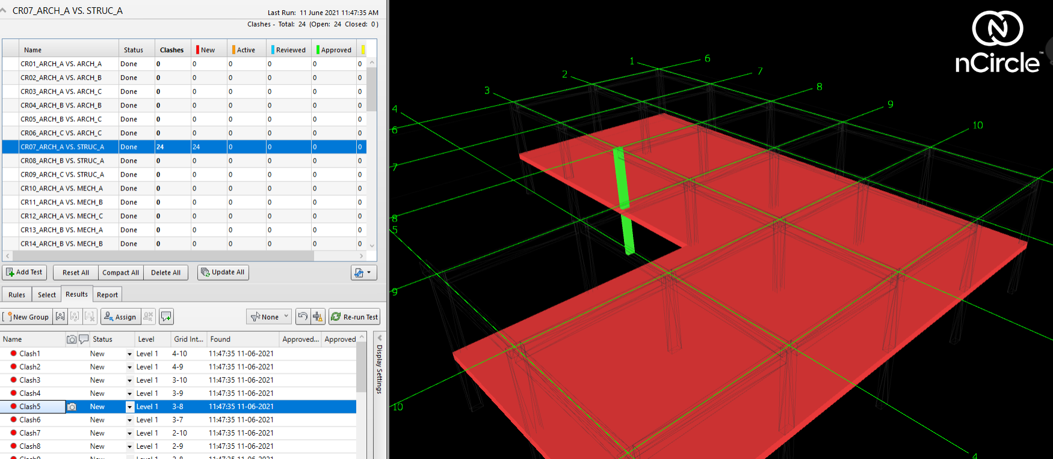This screenshot has width=1053, height=459.
Task: Switch to the Report tab
Action: [107, 294]
